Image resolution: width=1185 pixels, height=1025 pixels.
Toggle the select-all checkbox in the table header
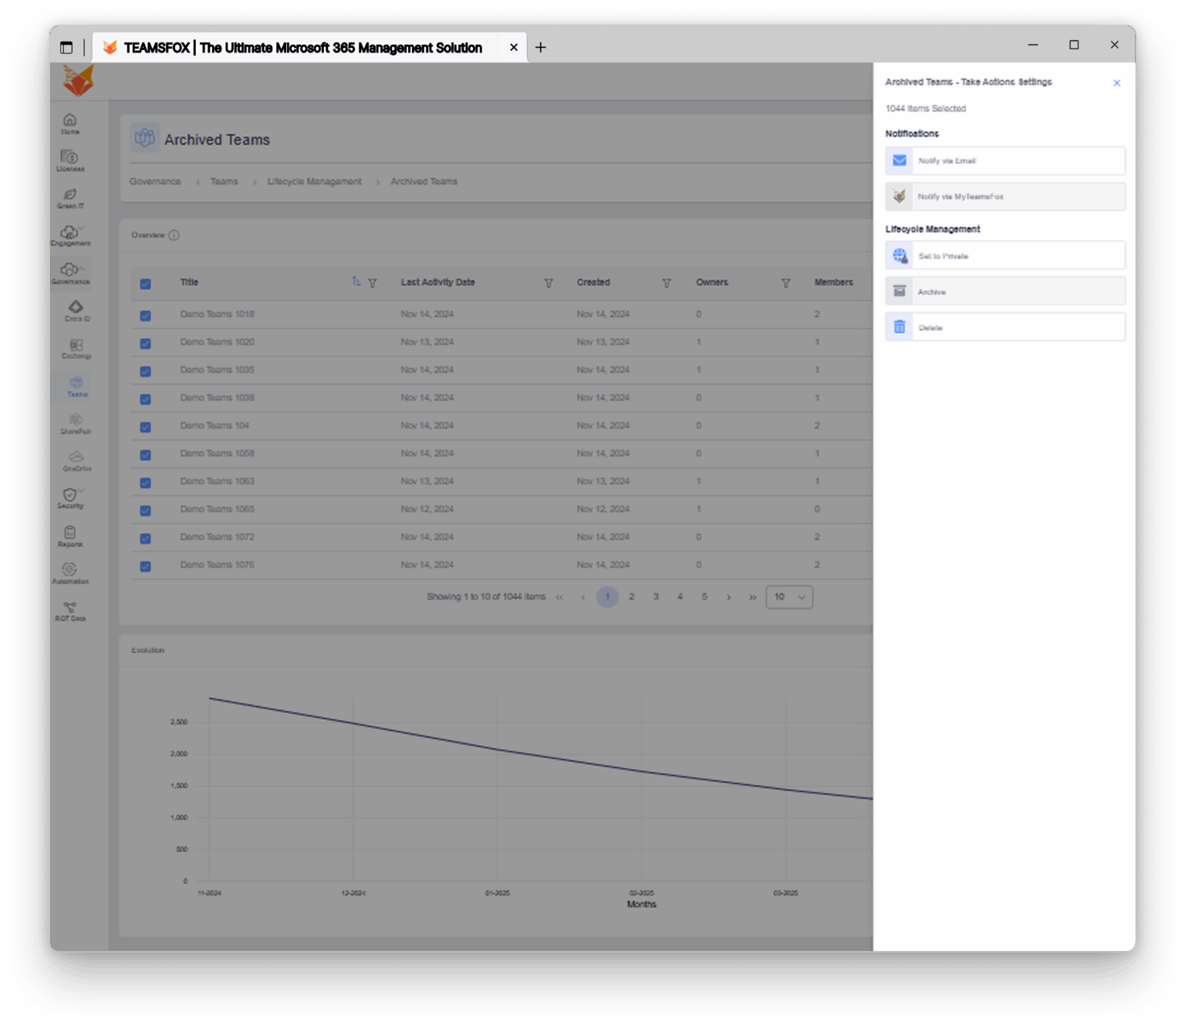[145, 284]
